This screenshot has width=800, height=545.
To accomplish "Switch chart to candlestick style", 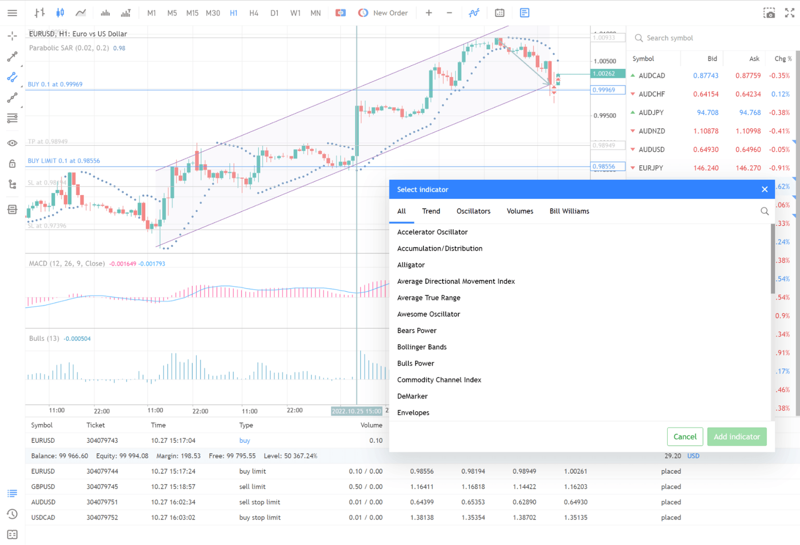I will 60,13.
